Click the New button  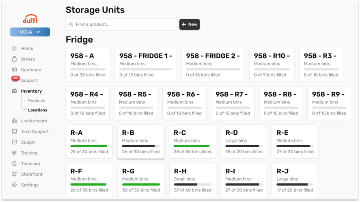pos(190,24)
